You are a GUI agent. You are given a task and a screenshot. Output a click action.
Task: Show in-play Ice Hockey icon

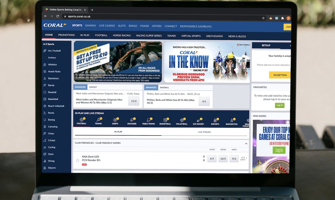(x=198, y=120)
